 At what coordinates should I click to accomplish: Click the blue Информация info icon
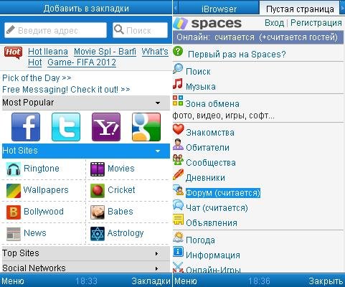[x=179, y=252]
